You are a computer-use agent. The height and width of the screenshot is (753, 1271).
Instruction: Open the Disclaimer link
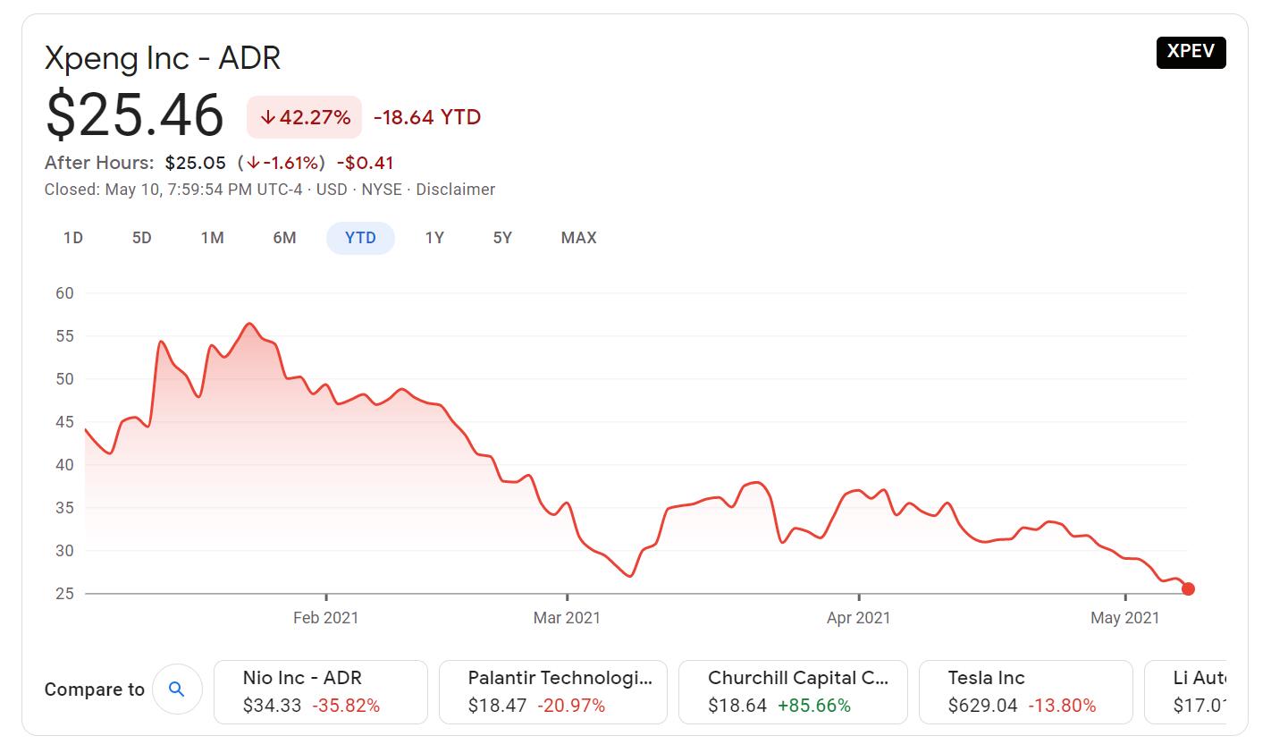pos(455,190)
